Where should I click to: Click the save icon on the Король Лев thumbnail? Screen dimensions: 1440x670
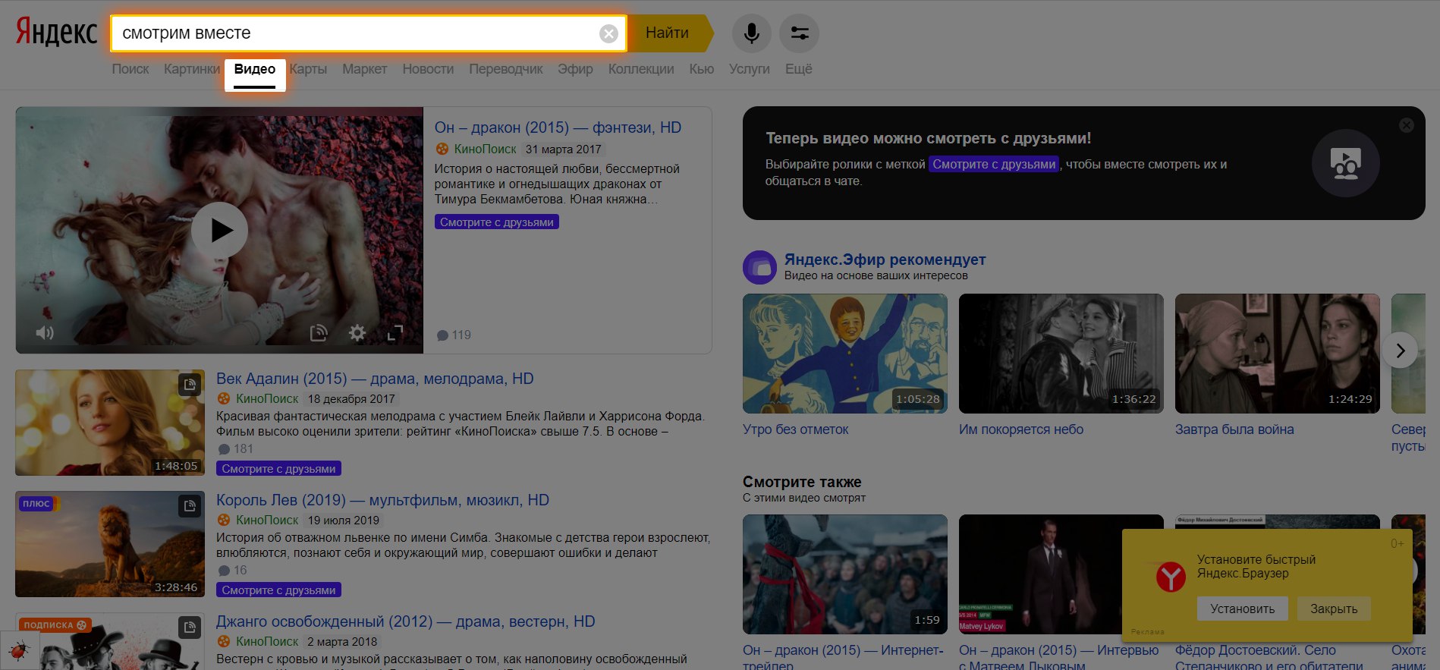point(190,506)
